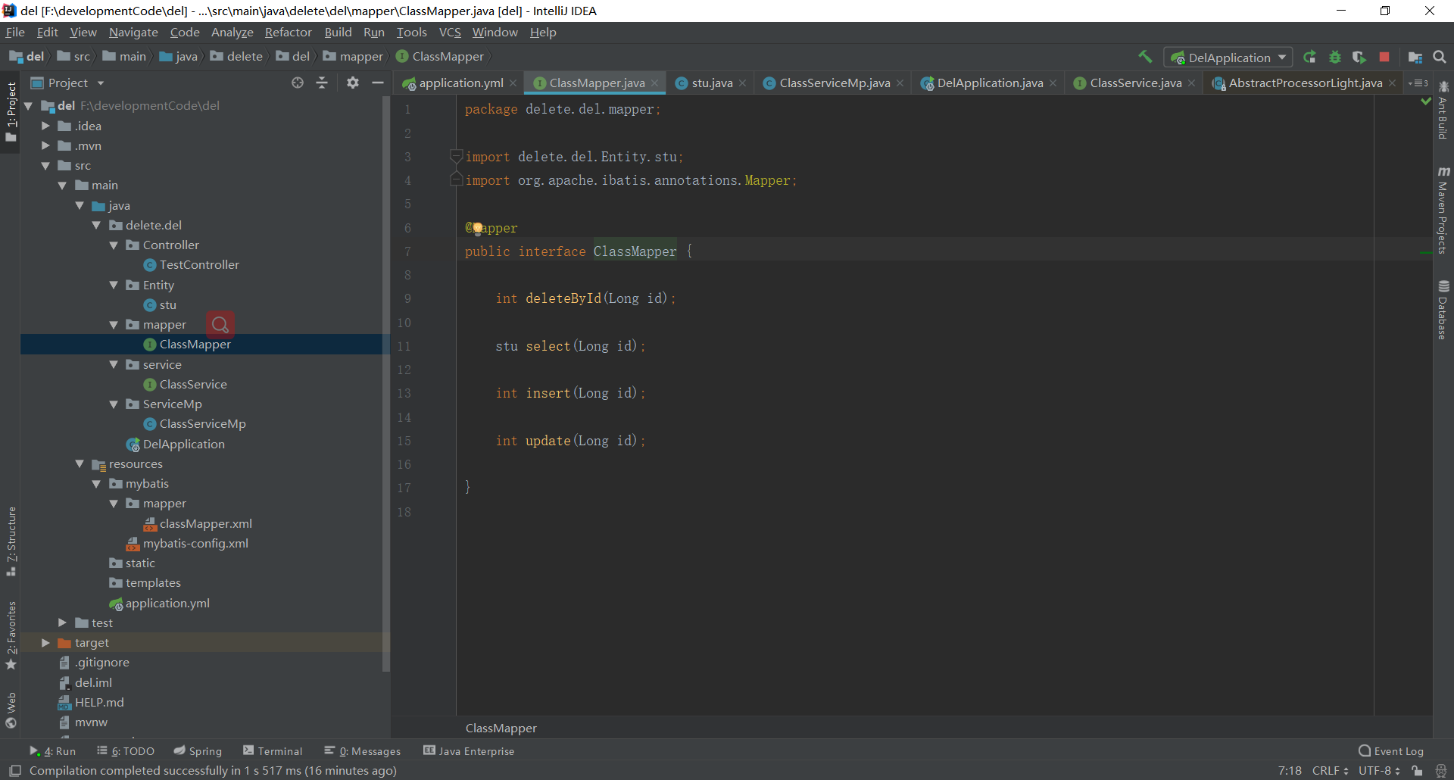Hide the Project tool window
Image resolution: width=1454 pixels, height=780 pixels.
coord(378,83)
